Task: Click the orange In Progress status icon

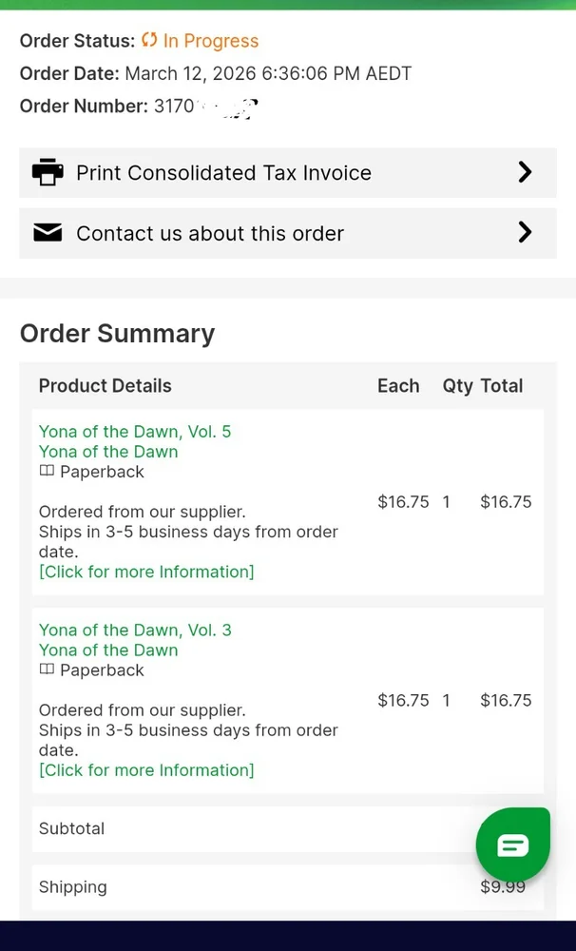Action: (x=149, y=40)
